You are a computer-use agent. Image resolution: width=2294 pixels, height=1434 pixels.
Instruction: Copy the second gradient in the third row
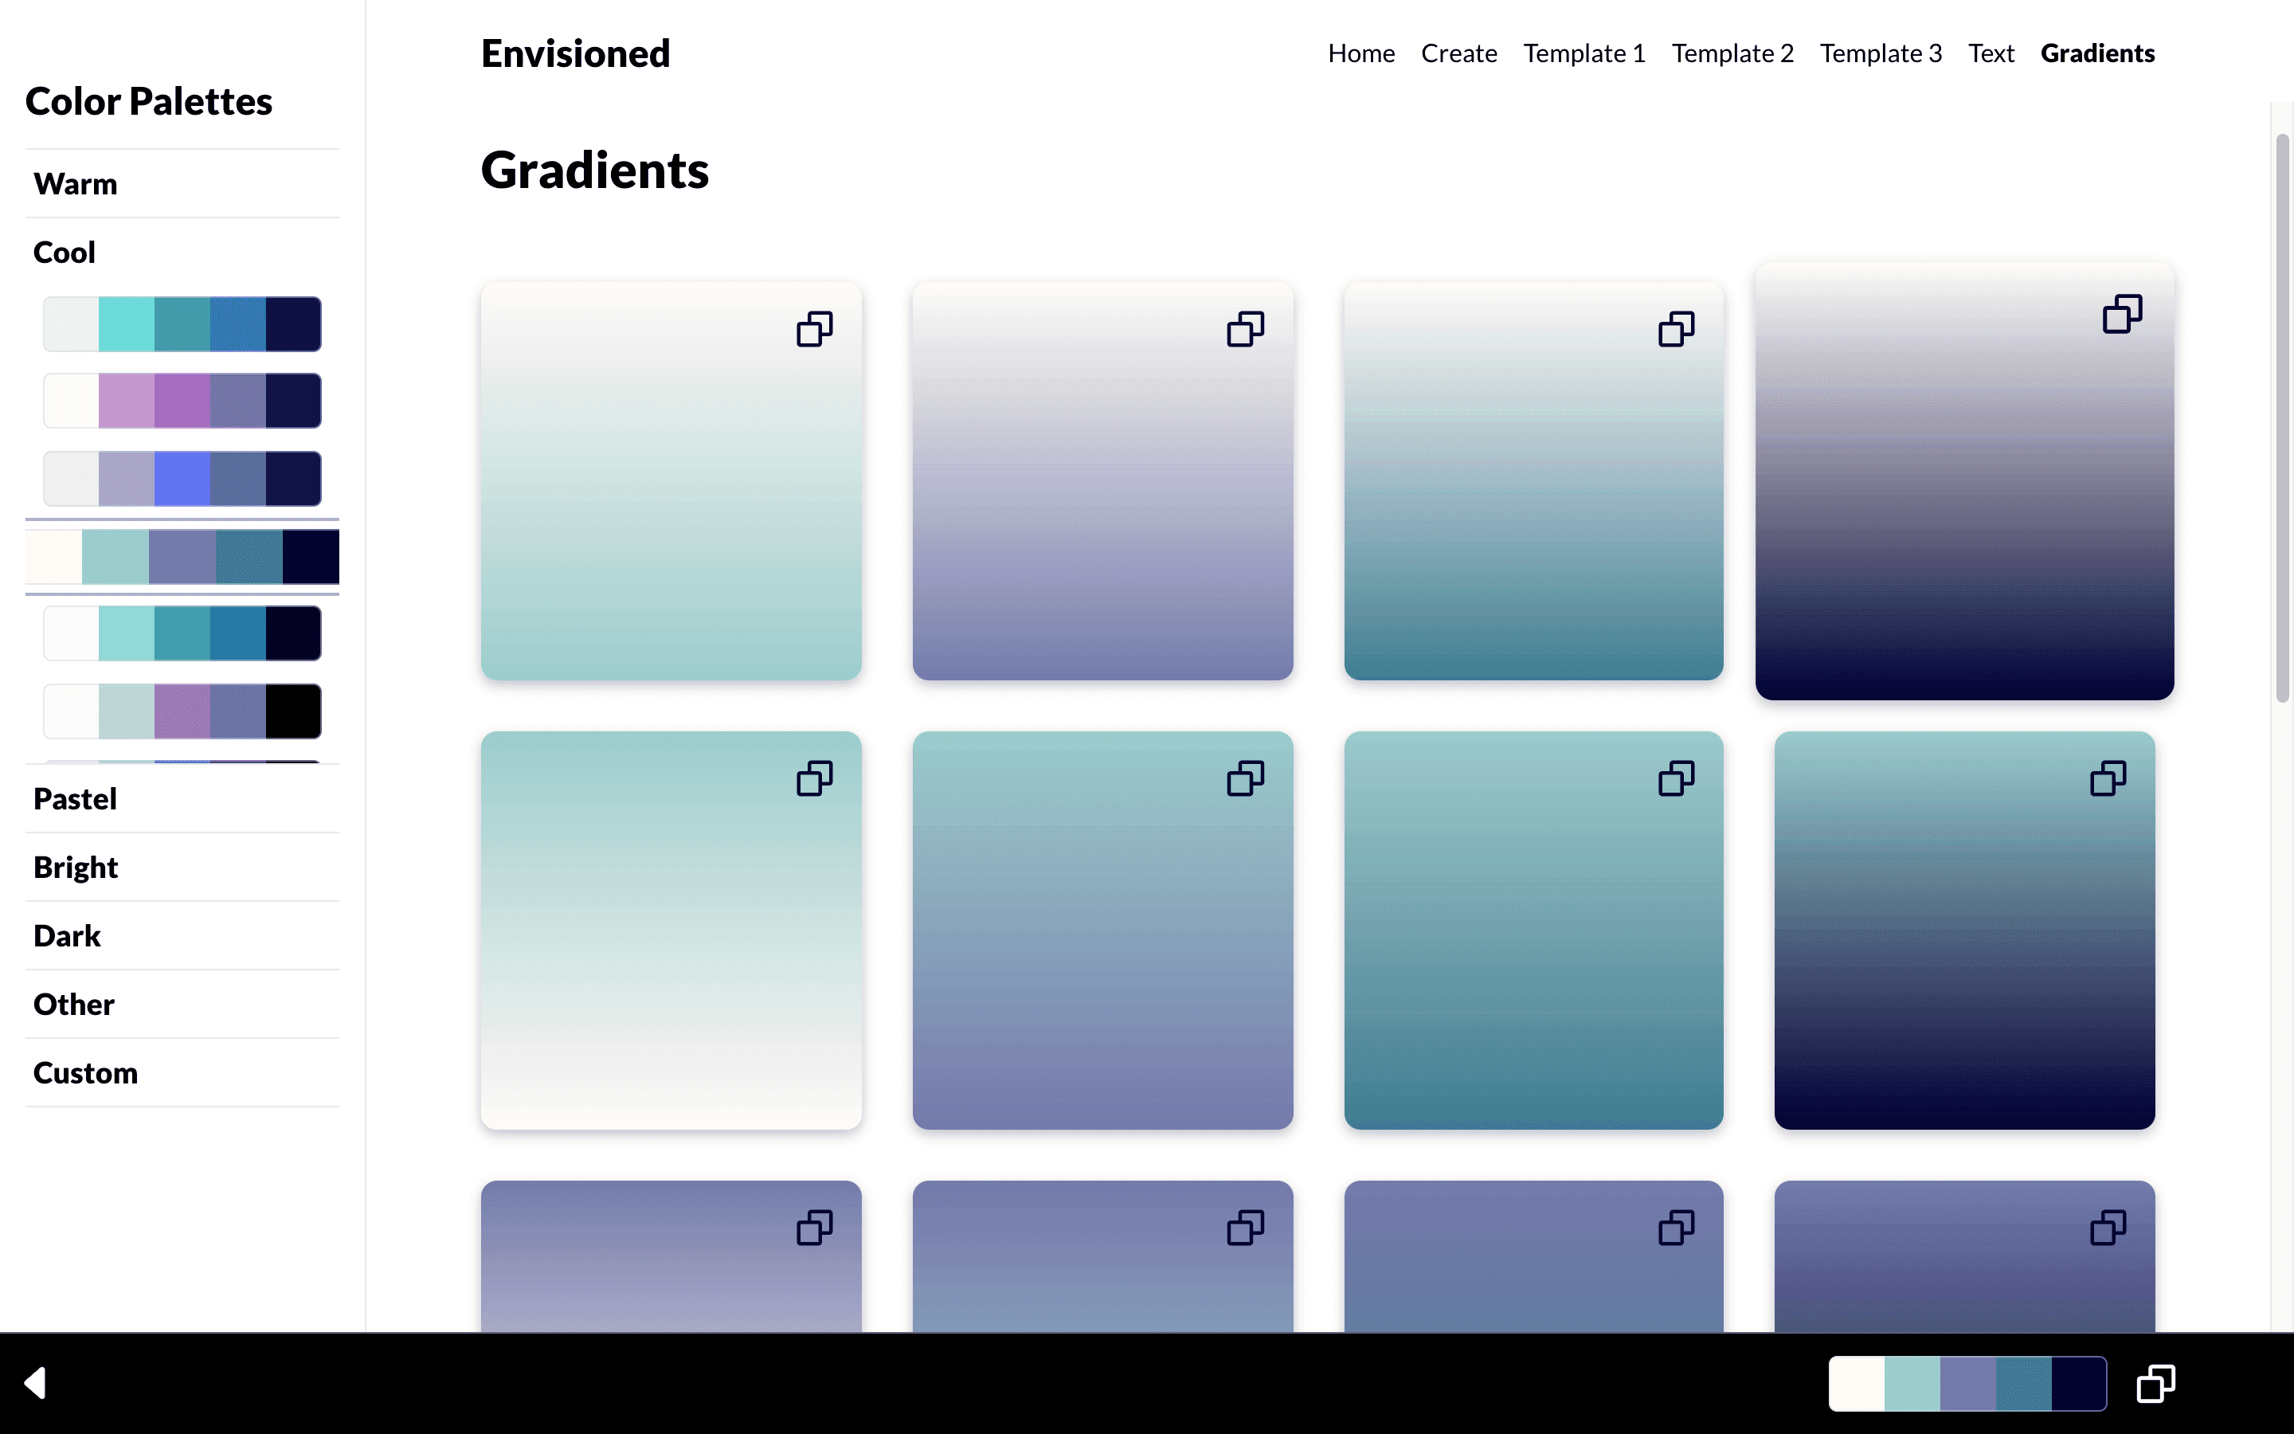[x=1246, y=1228]
